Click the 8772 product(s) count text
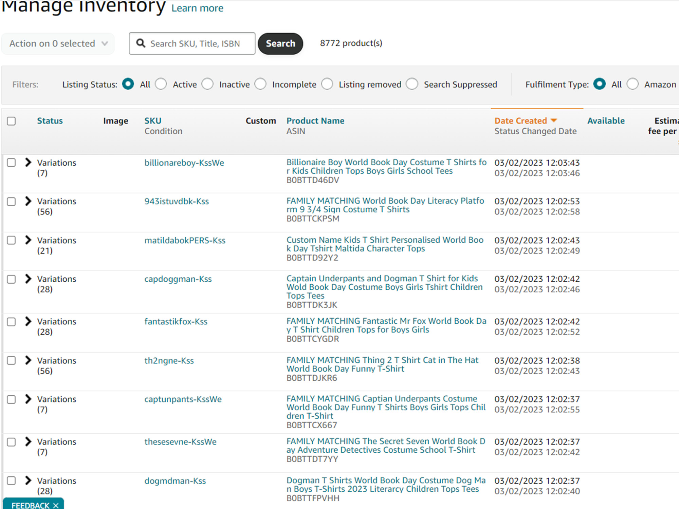 [x=351, y=43]
